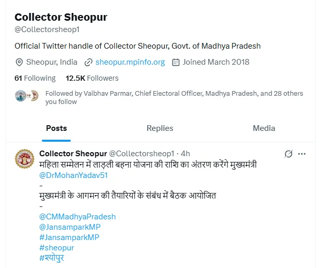Open the @CMMadhyaPradesh mention
The width and height of the screenshot is (328, 268).
coord(77,217)
